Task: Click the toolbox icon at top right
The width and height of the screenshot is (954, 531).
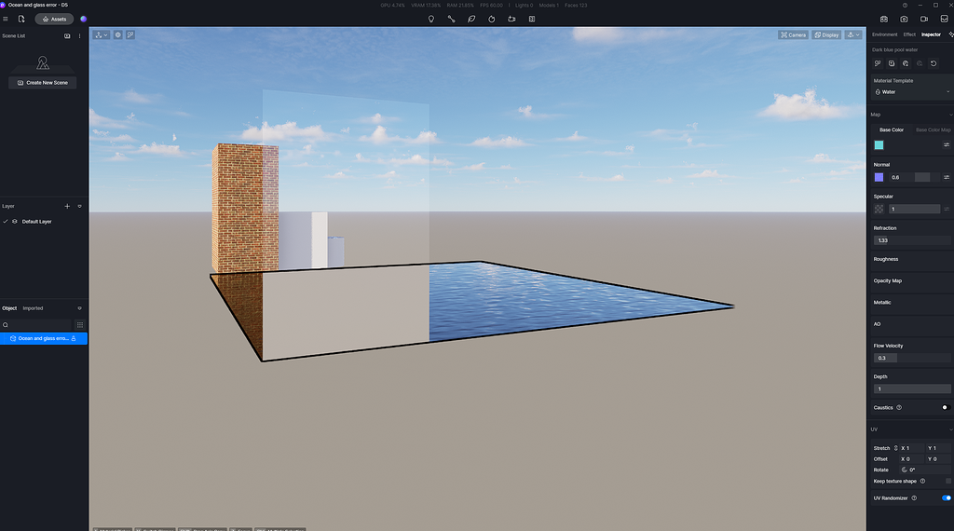Action: (x=884, y=19)
